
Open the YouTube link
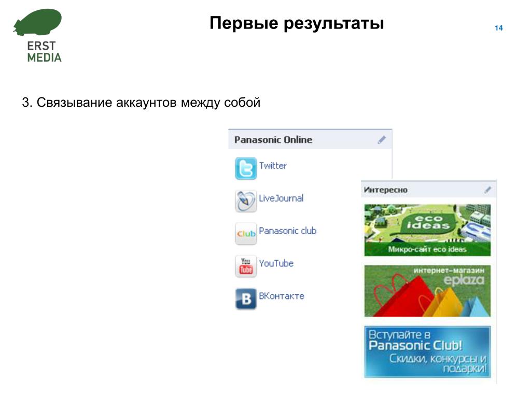coord(276,263)
